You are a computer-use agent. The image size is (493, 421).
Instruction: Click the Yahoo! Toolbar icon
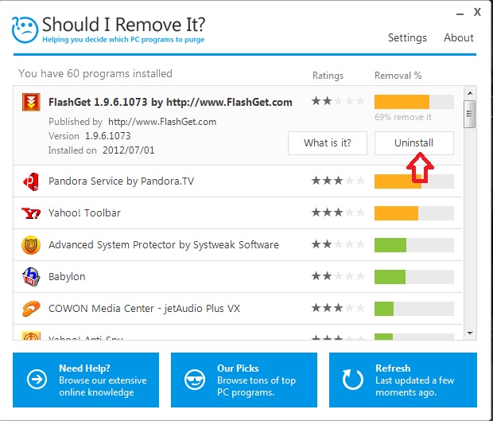31,213
